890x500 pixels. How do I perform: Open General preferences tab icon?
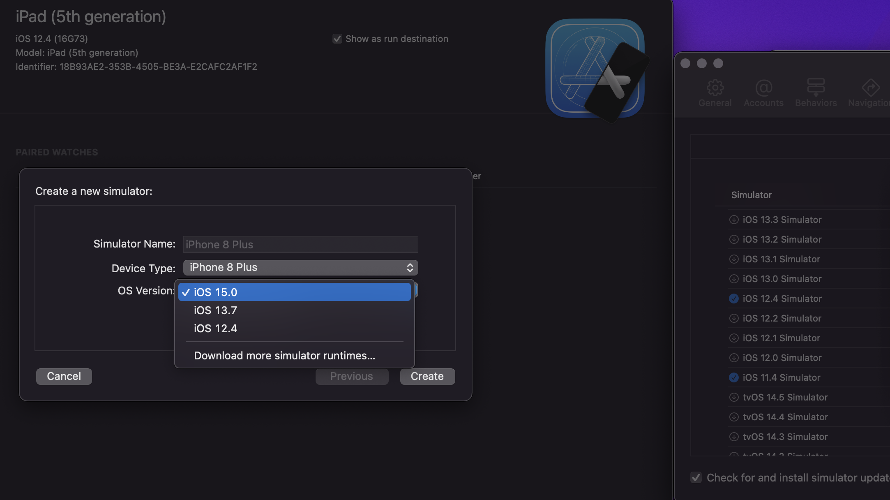click(715, 87)
